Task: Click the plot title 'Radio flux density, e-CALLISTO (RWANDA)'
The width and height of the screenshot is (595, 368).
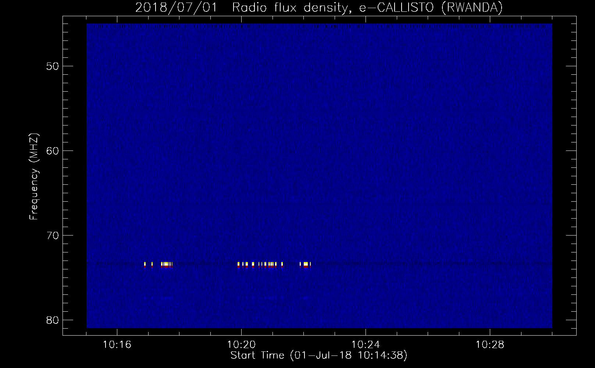Action: (367, 7)
